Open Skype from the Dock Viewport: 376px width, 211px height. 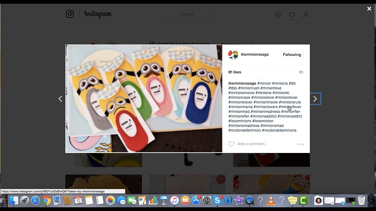click(x=217, y=200)
